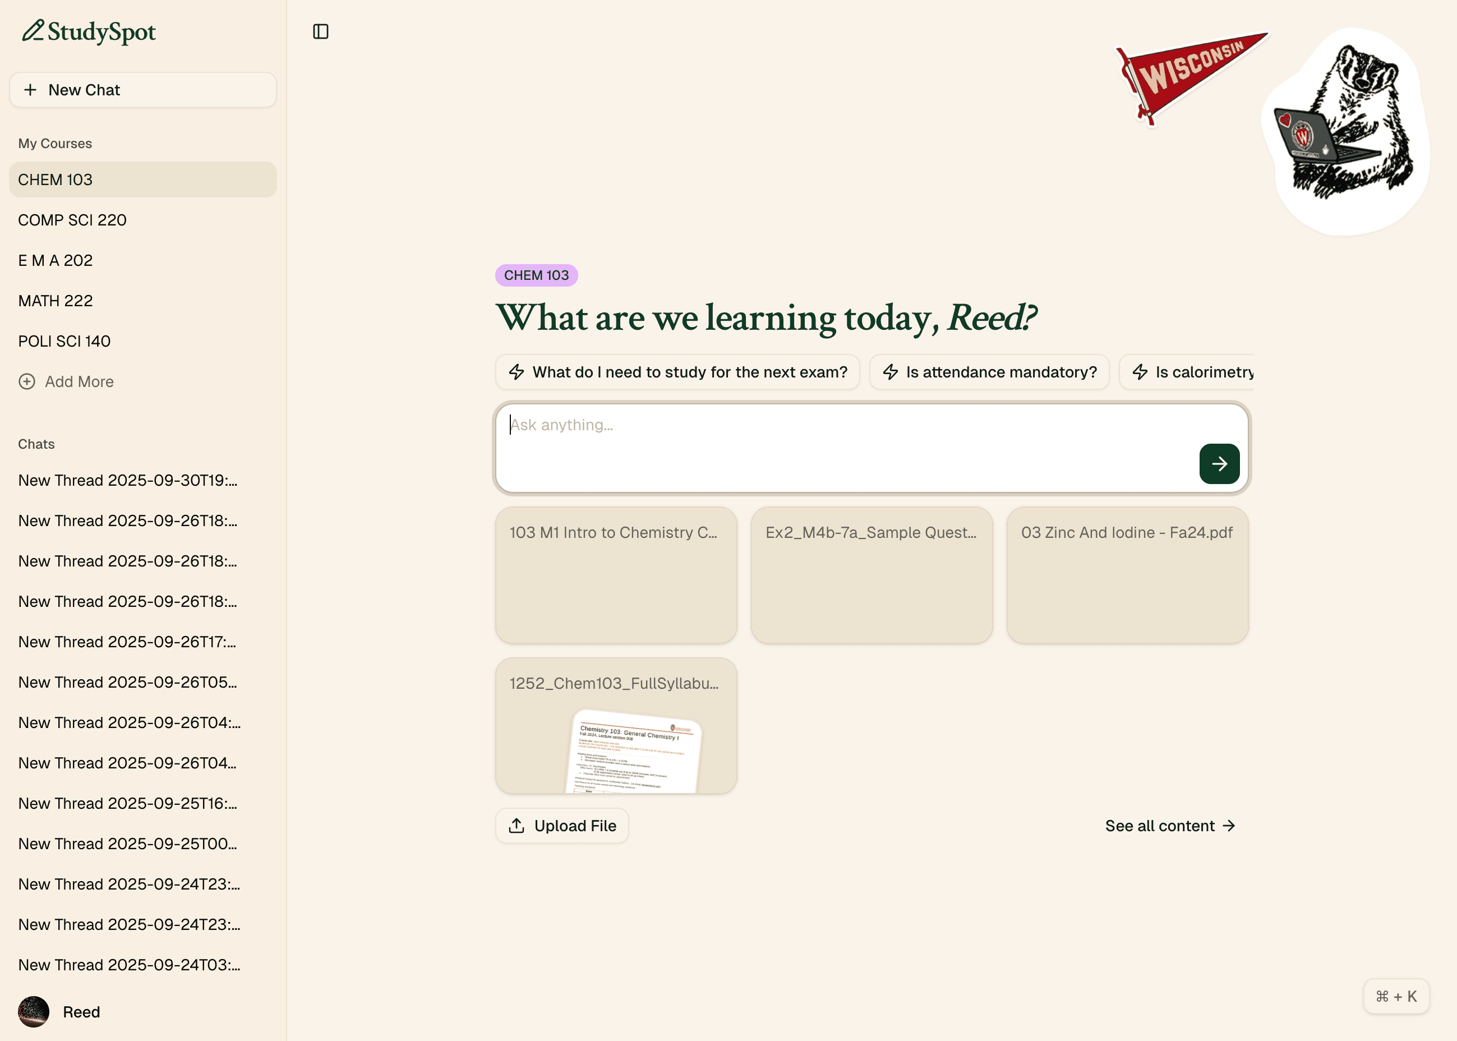The height and width of the screenshot is (1041, 1457).
Task: Select the COMP SCI 220 course
Action: tap(72, 220)
